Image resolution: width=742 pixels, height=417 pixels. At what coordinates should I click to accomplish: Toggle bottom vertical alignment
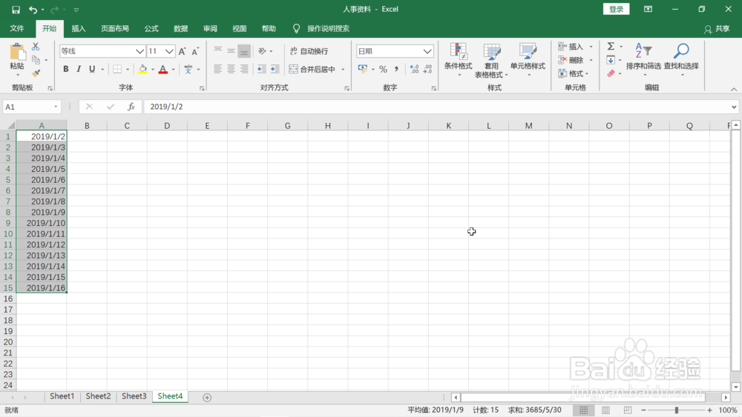[244, 50]
